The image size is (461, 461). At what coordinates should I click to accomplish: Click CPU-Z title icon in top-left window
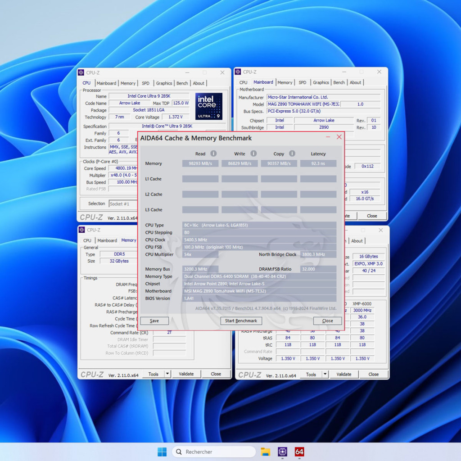pos(81,72)
